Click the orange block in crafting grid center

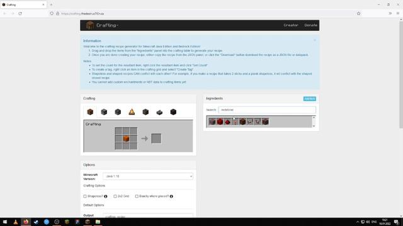126,139
